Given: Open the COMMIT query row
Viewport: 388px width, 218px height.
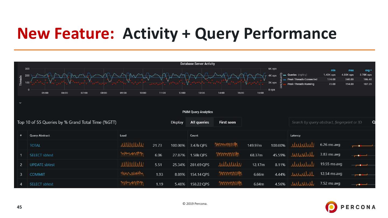Looking at the screenshot, I should pyautogui.click(x=37, y=174).
